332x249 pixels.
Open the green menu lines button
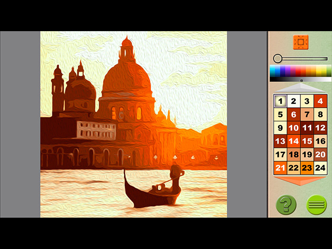point(316,204)
